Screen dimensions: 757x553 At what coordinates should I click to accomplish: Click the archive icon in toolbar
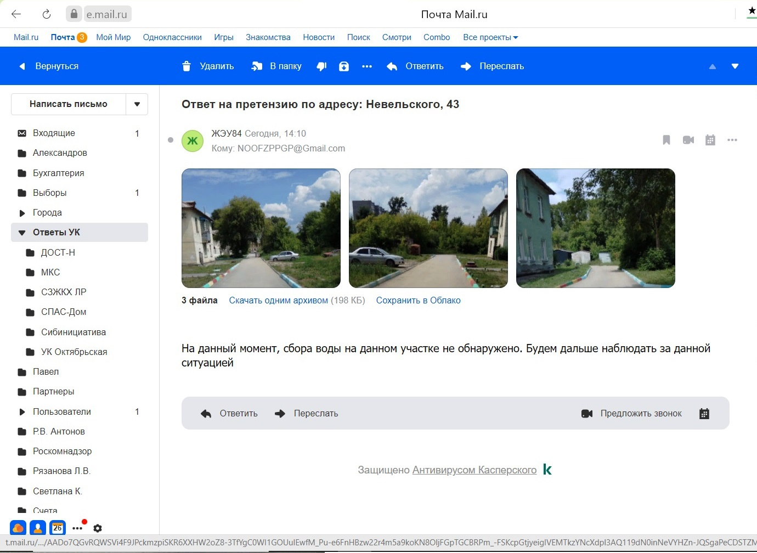(x=344, y=66)
